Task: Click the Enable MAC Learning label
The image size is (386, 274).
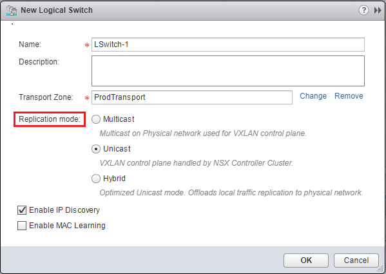Action: (67, 226)
